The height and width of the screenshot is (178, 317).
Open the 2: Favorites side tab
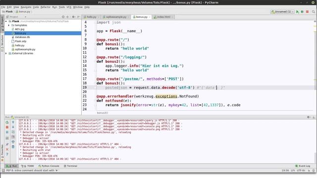[2, 152]
